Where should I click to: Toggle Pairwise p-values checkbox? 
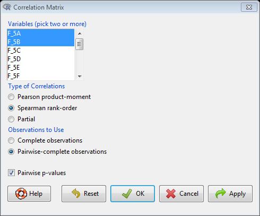pyautogui.click(x=11, y=173)
